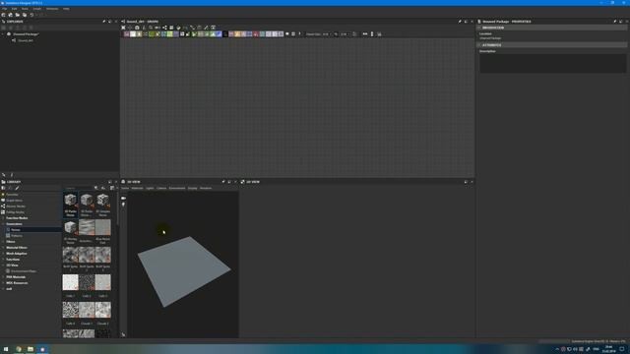Image resolution: width=630 pixels, height=354 pixels.
Task: Expand the Mesh Adaptive library category
Action: tap(3, 254)
